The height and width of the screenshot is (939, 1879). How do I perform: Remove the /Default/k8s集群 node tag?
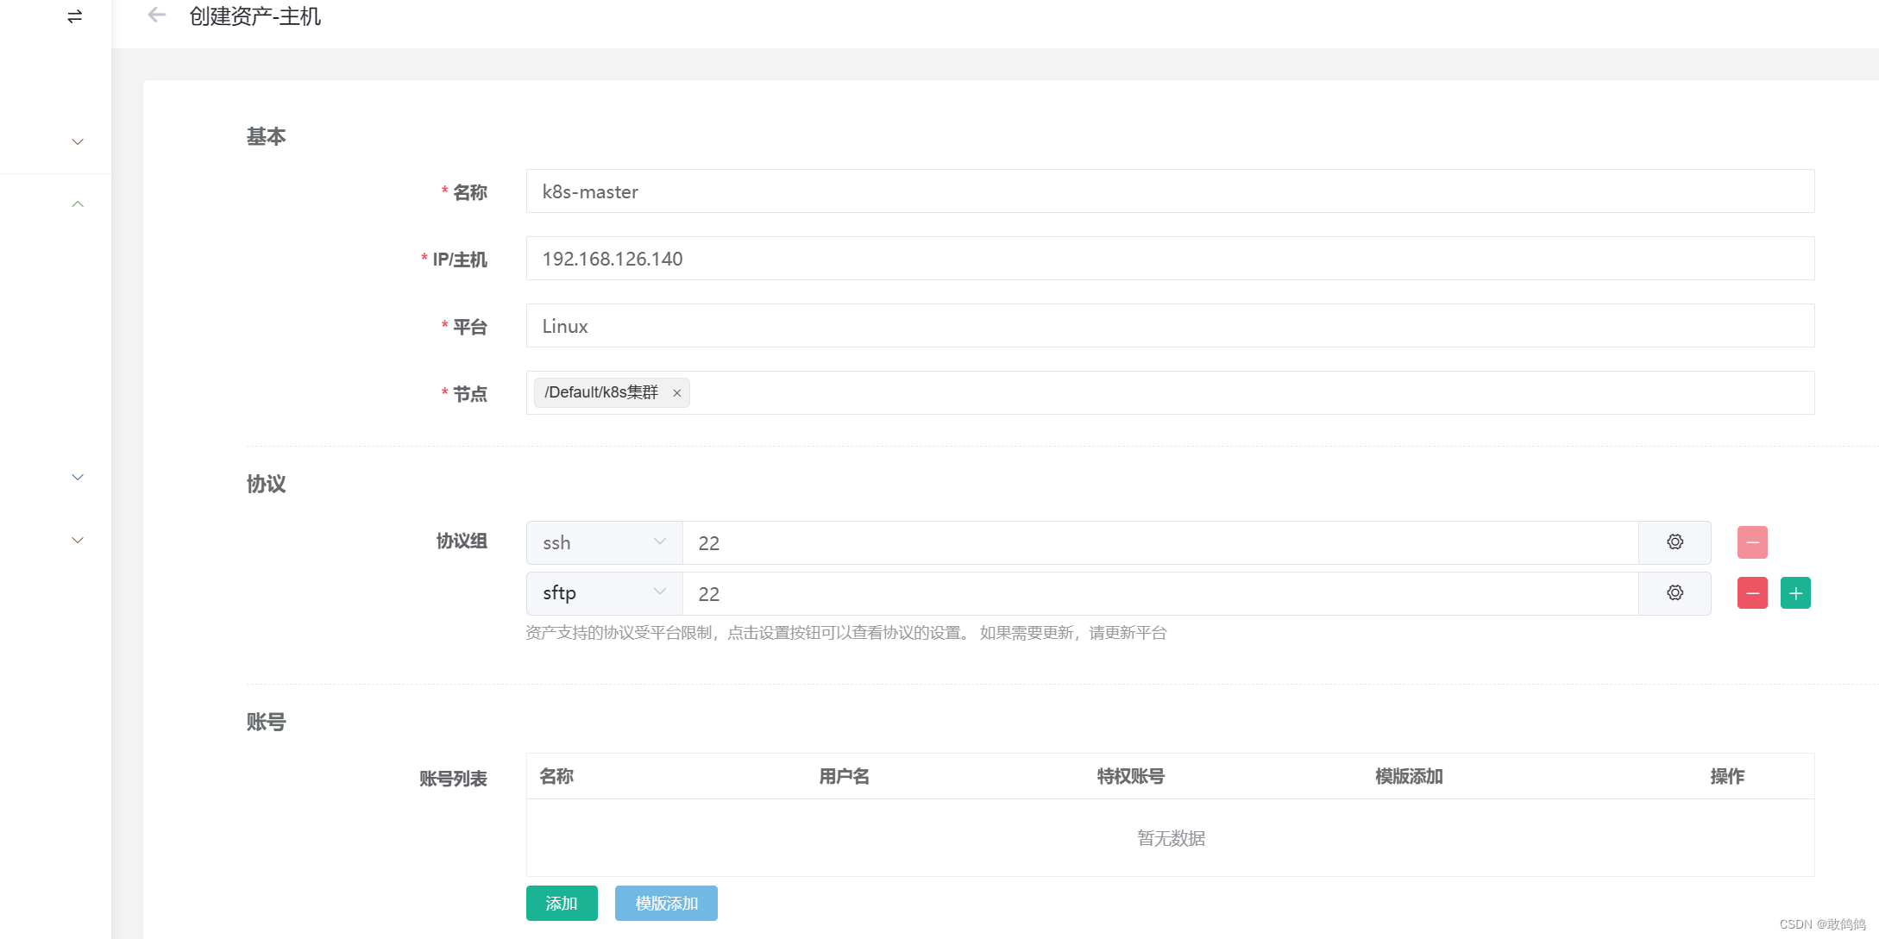(677, 393)
